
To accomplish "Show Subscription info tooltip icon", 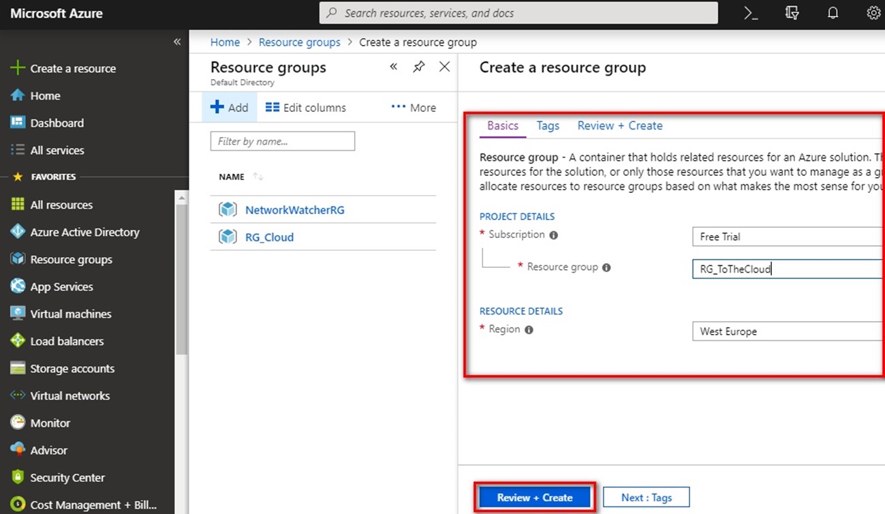I will tap(553, 235).
